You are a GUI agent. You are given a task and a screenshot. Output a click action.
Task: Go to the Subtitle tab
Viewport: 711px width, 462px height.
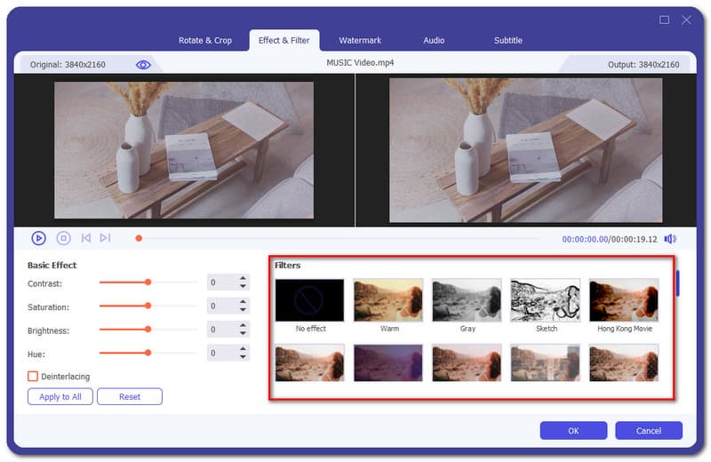point(508,40)
